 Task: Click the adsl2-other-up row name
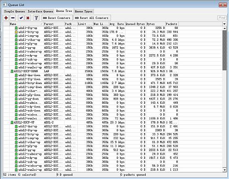tap(29, 142)
